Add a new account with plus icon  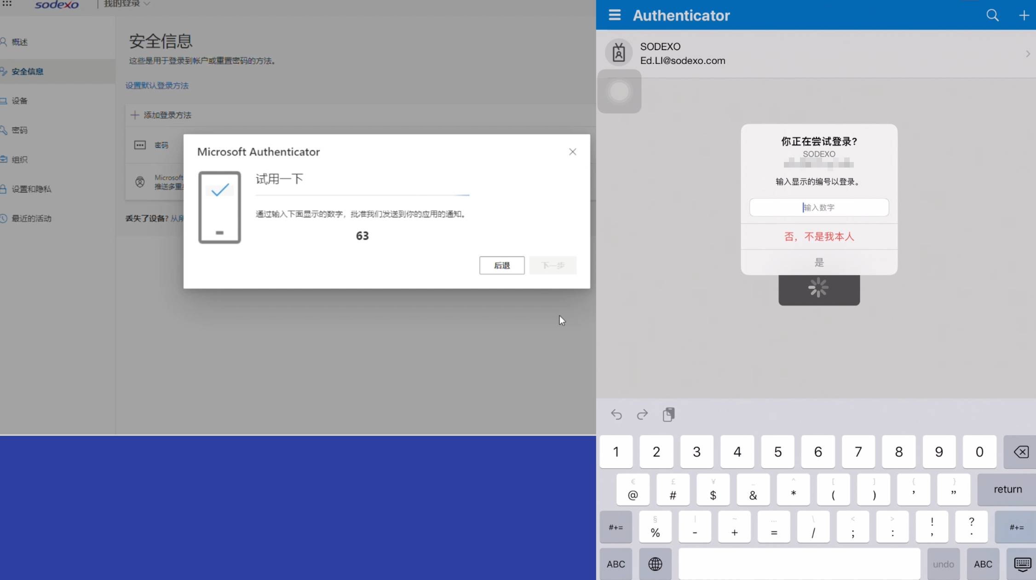point(1024,16)
